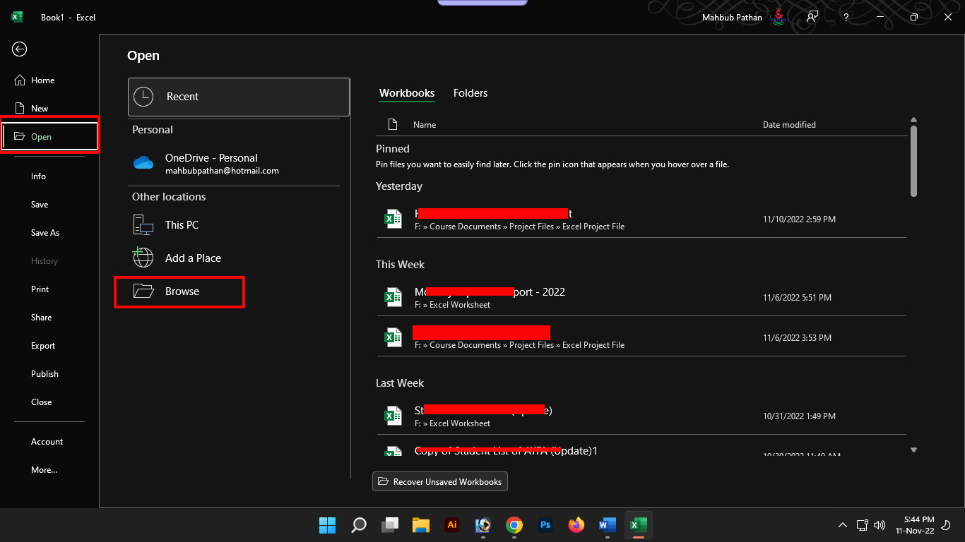Image resolution: width=965 pixels, height=542 pixels.
Task: Open Account settings page
Action: click(x=47, y=442)
